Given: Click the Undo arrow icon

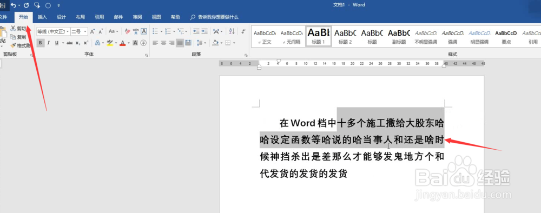Looking at the screenshot, I should coord(13,5).
